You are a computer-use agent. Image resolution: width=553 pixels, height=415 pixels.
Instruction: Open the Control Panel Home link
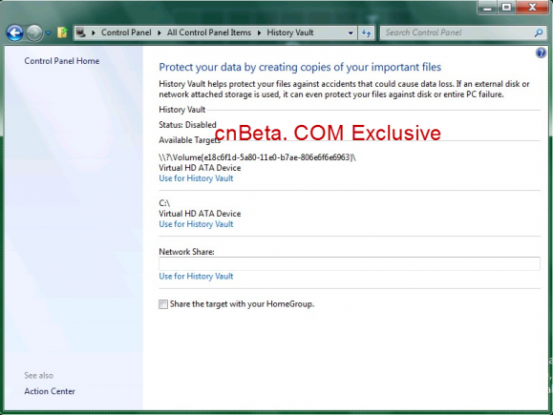click(62, 61)
